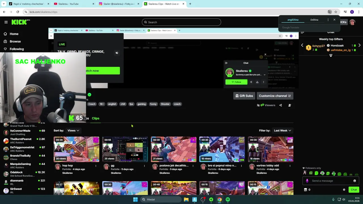The image size is (363, 204).
Task: Click Gift Subs button
Action: [x=244, y=96]
